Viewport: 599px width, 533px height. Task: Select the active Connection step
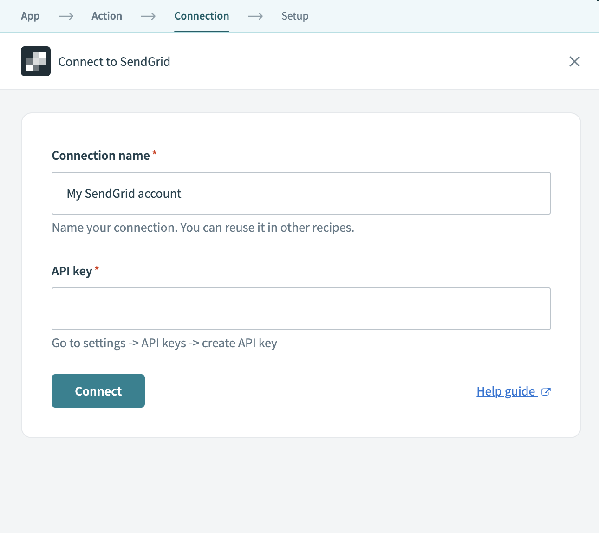tap(202, 16)
